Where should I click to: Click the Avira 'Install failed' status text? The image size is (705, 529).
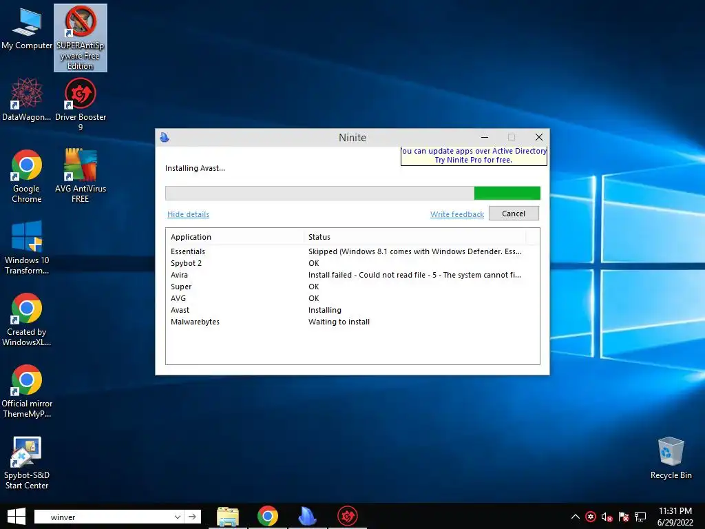pyautogui.click(x=414, y=275)
